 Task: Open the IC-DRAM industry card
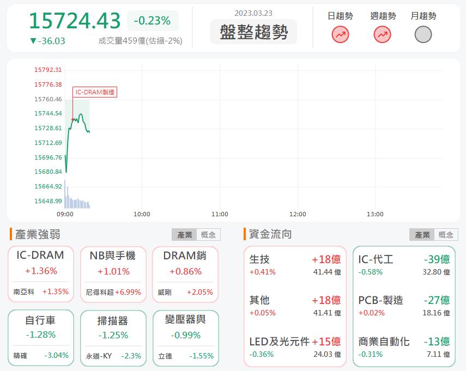pyautogui.click(x=40, y=254)
